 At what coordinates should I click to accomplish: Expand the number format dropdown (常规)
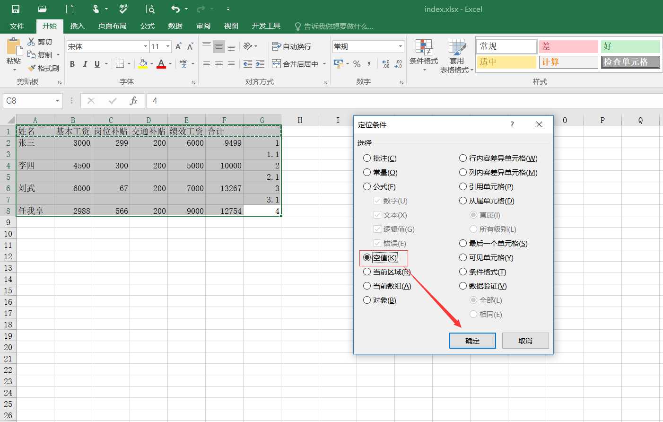(400, 46)
